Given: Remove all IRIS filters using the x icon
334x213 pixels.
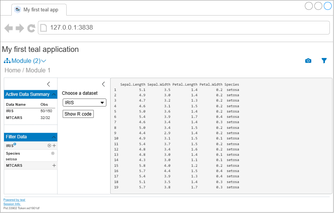Looking at the screenshot, I should coord(49,146).
